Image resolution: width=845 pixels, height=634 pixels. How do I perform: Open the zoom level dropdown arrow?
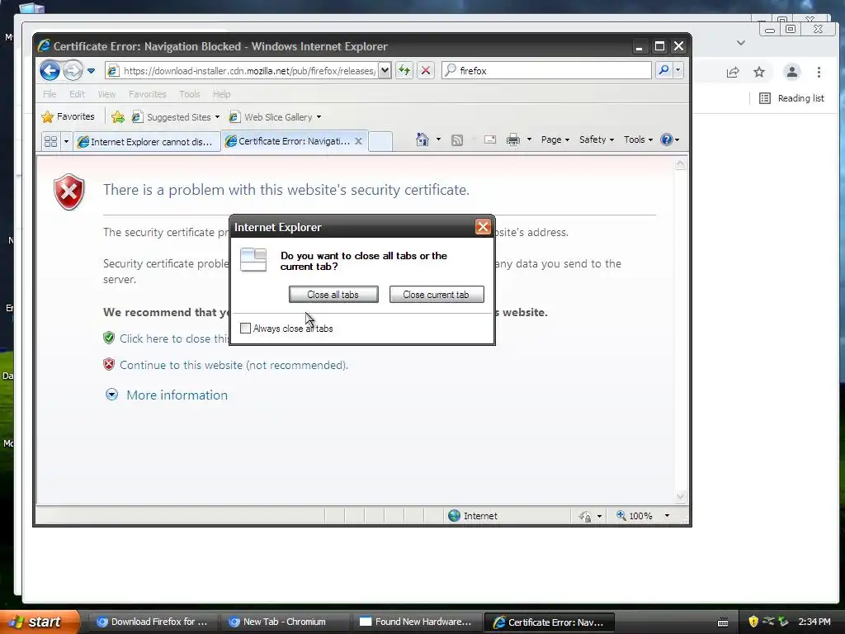coord(667,515)
